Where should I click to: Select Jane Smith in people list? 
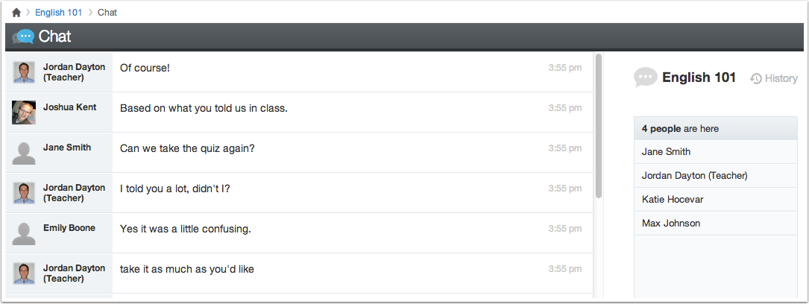click(x=716, y=152)
